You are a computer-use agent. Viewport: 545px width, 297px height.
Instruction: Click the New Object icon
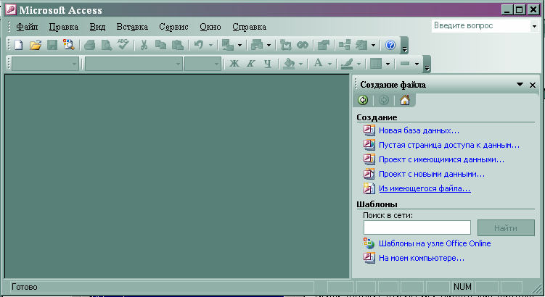click(x=361, y=45)
